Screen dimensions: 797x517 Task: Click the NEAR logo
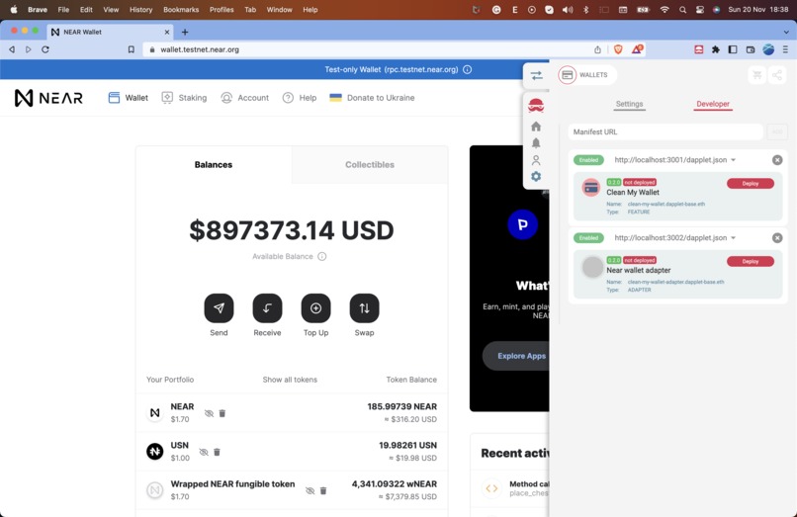pyautogui.click(x=48, y=98)
